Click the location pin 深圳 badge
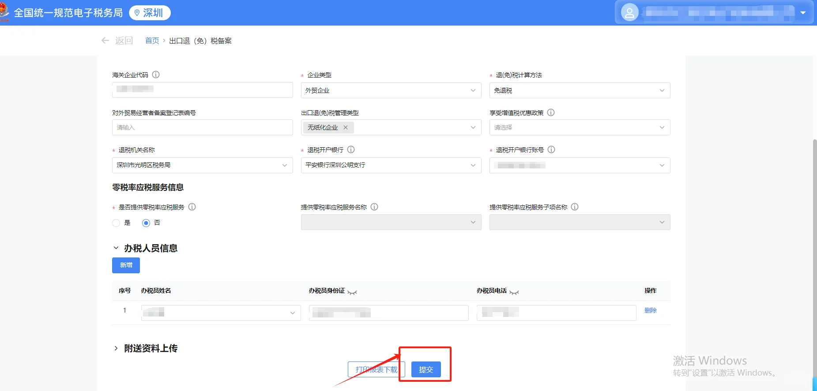817x391 pixels. (x=150, y=13)
